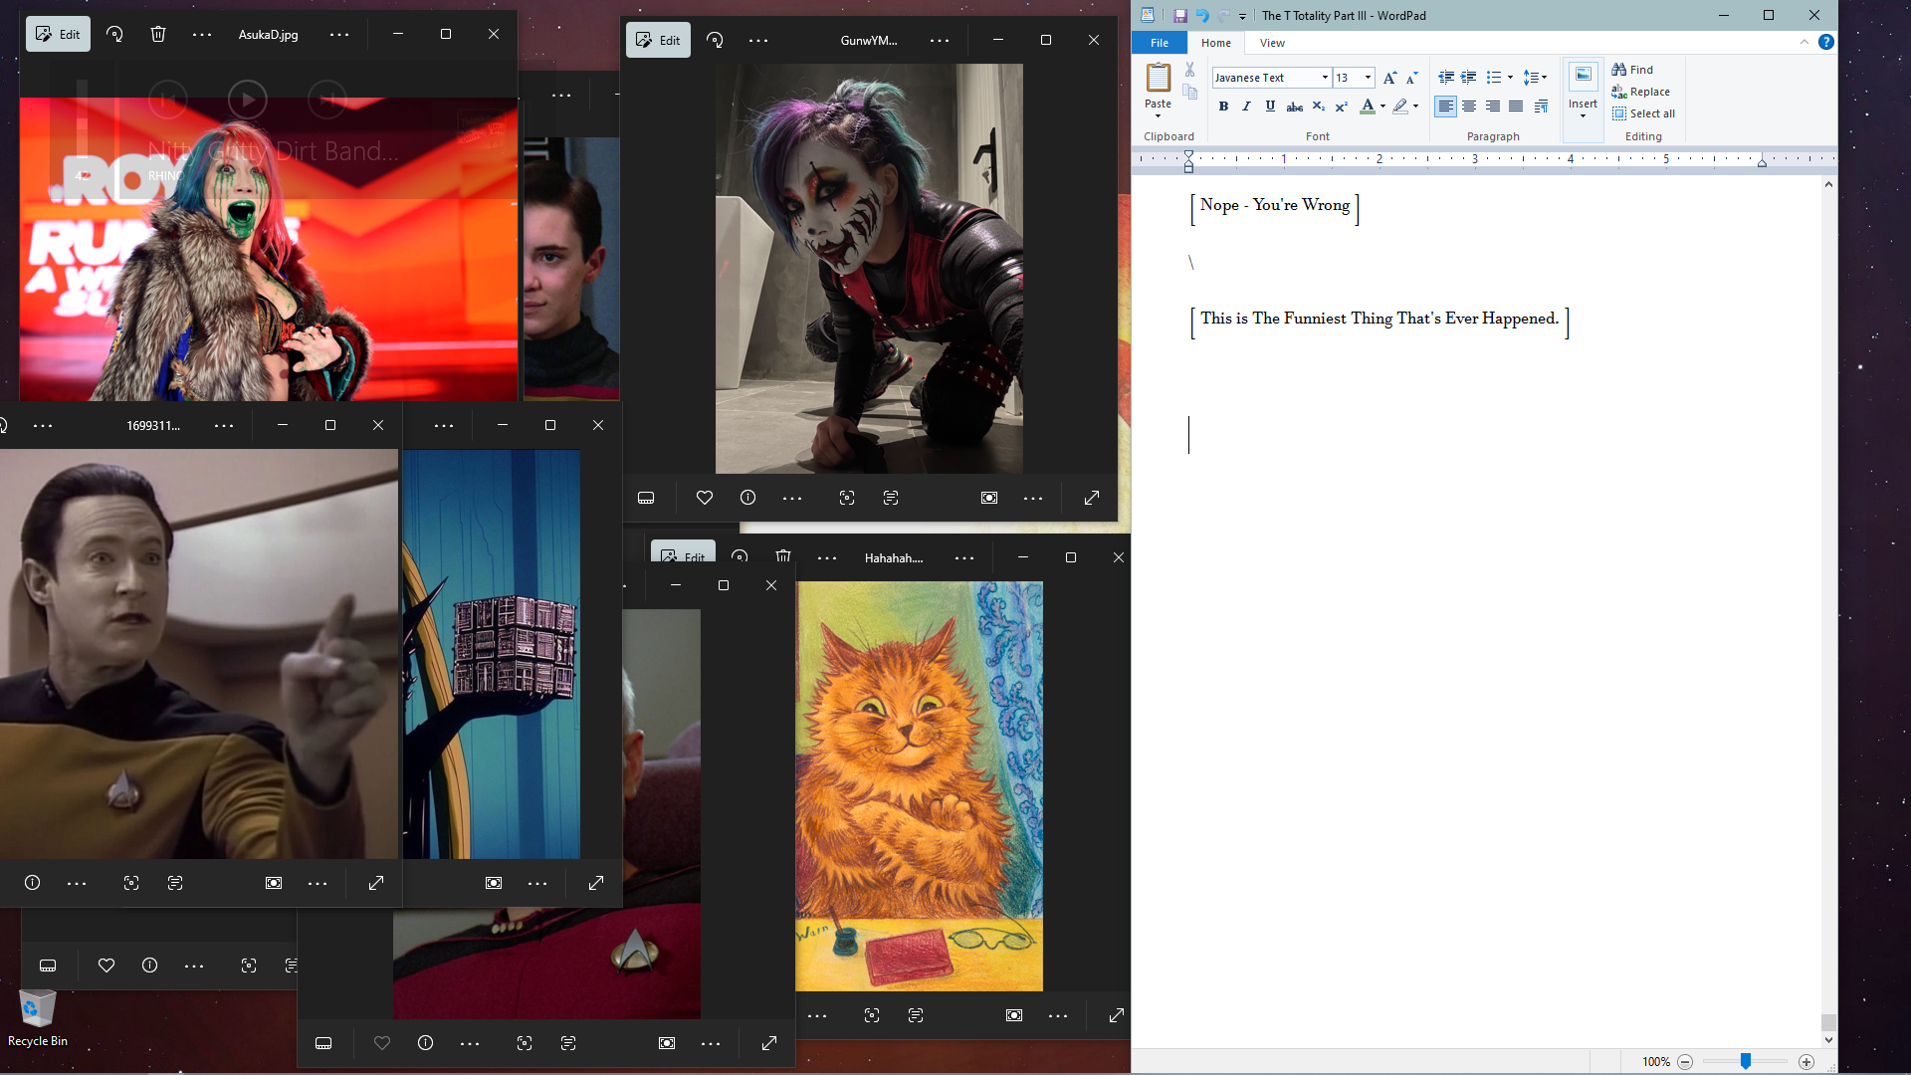Viewport: 1911px width, 1075px height.
Task: Open the font size 13 dropdown
Action: click(x=1368, y=78)
